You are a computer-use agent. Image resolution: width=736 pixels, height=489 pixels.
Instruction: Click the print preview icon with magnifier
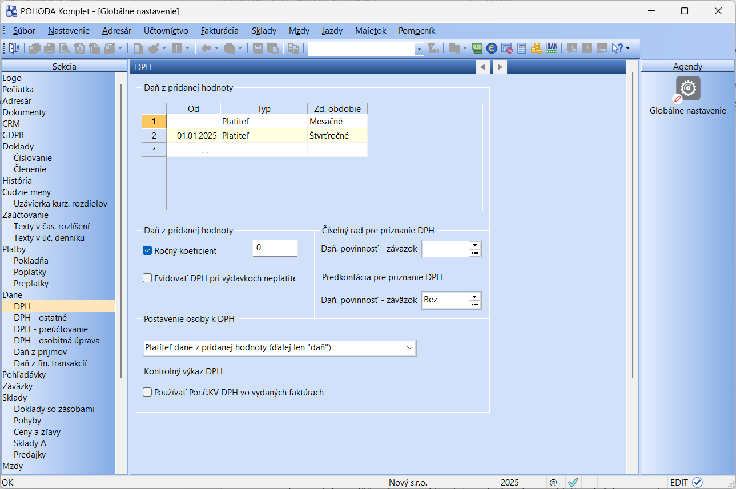[65, 49]
